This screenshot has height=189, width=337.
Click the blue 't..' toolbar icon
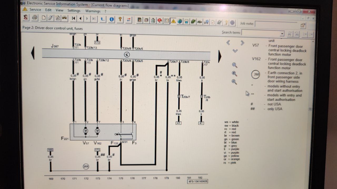(x=103, y=19)
